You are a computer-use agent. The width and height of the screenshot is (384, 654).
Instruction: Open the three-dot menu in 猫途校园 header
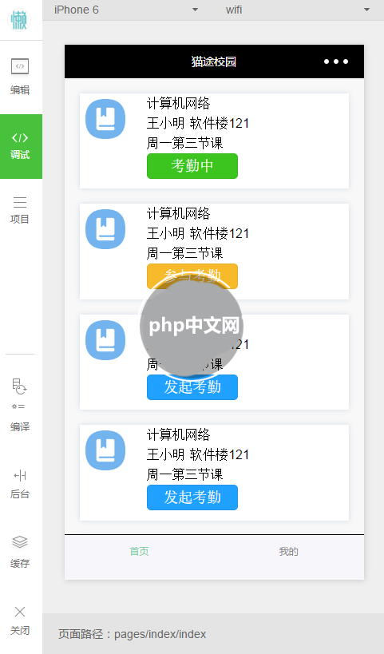(x=336, y=61)
